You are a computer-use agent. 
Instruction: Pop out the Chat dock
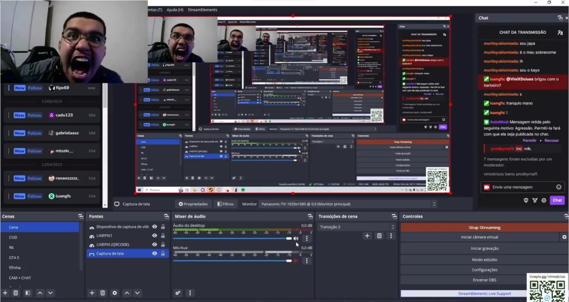tap(560, 18)
